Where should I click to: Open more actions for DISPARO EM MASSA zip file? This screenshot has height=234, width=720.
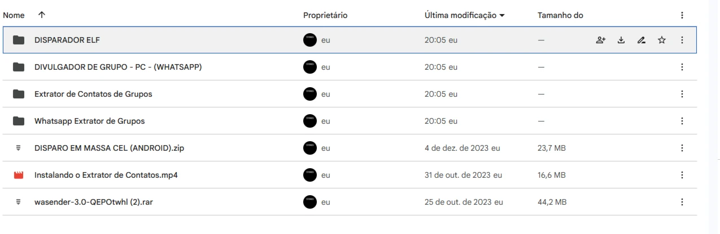click(x=682, y=148)
